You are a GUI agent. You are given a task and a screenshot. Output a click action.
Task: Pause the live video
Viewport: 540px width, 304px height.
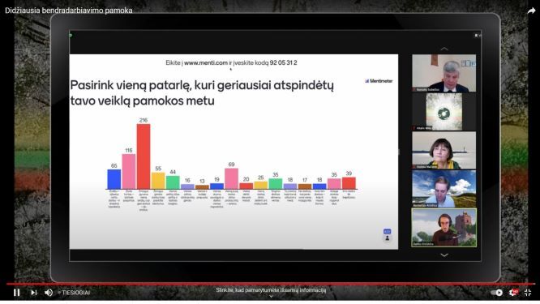click(x=16, y=293)
